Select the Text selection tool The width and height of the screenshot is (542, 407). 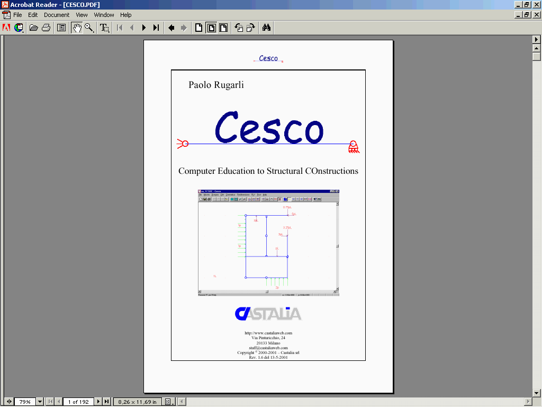(x=105, y=28)
